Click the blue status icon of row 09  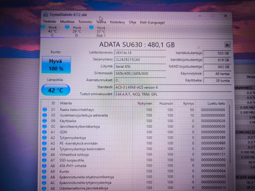(x=45, y=121)
